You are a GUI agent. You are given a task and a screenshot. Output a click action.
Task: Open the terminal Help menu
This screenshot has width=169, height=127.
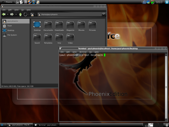tap(97, 52)
